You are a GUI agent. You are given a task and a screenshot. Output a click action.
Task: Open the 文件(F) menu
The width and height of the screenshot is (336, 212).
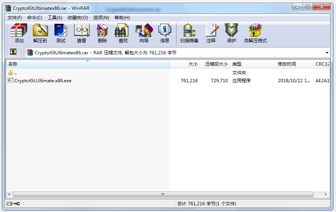[15, 18]
